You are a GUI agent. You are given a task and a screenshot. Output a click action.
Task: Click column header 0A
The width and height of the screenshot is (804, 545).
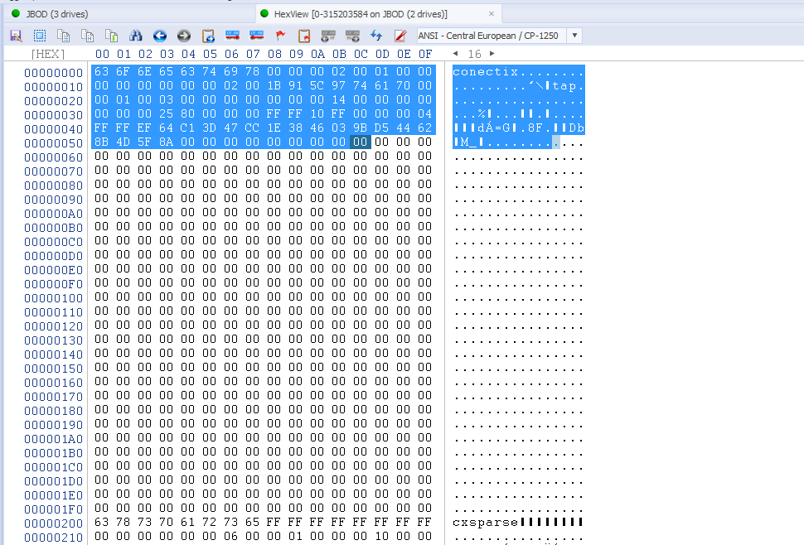coord(317,55)
